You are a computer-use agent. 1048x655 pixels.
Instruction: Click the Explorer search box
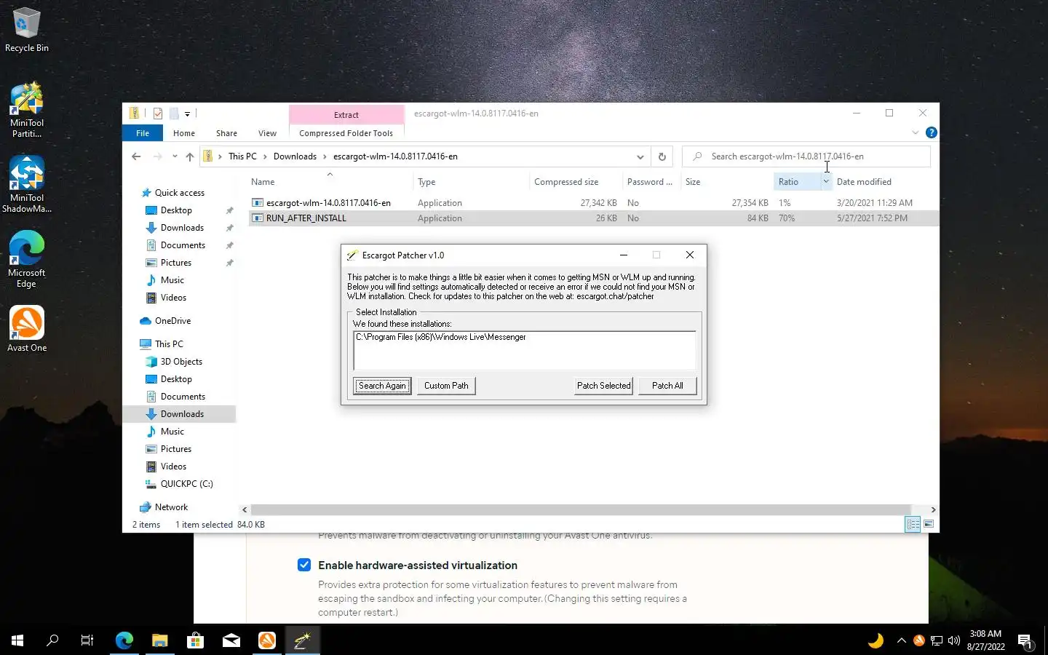806,156
